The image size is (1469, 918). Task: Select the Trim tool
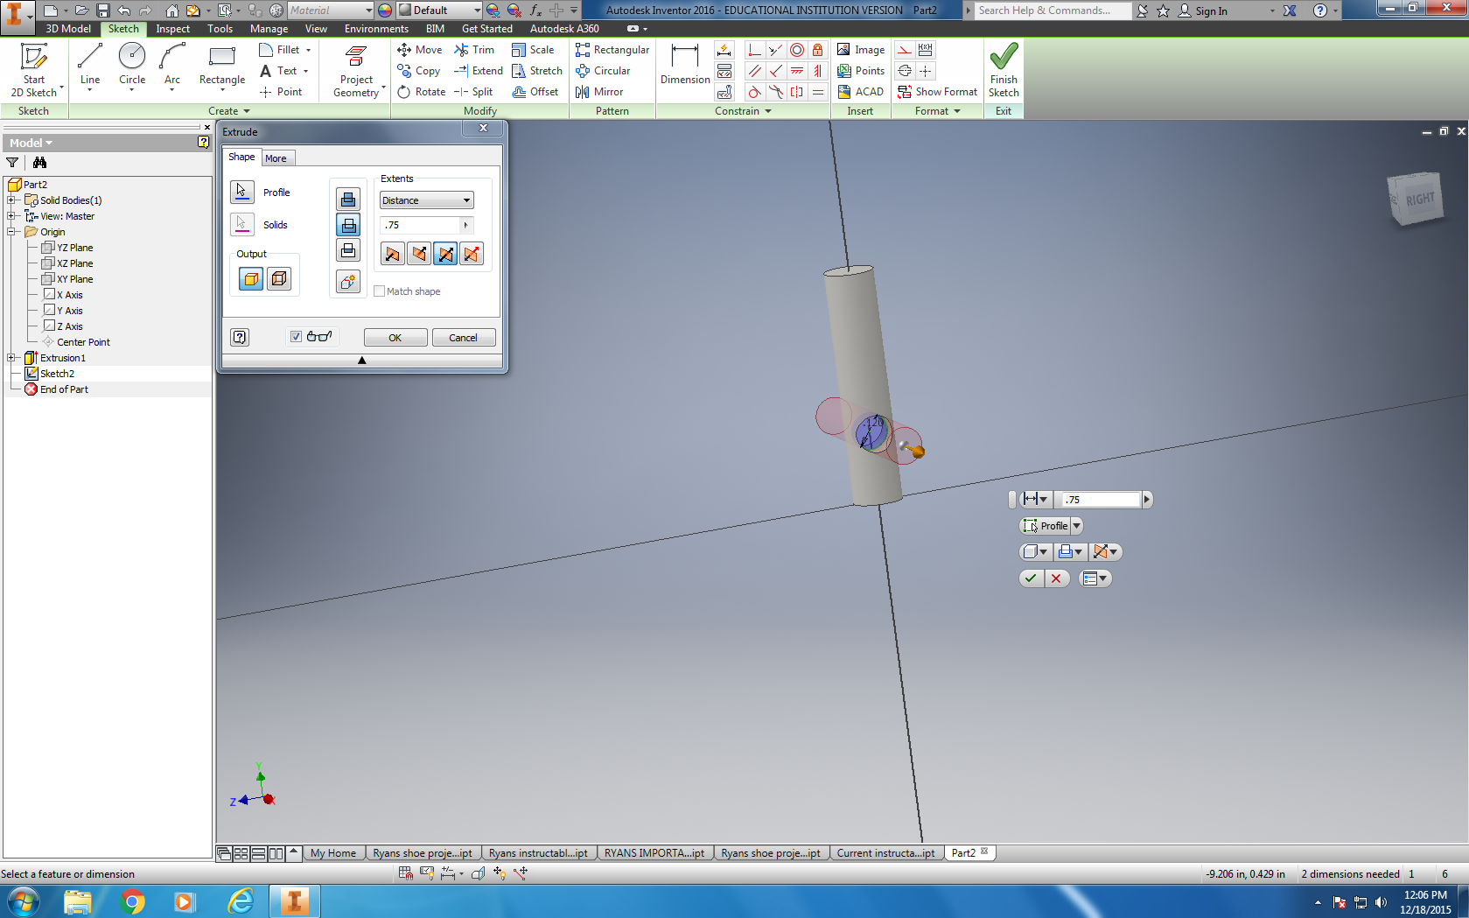point(474,50)
